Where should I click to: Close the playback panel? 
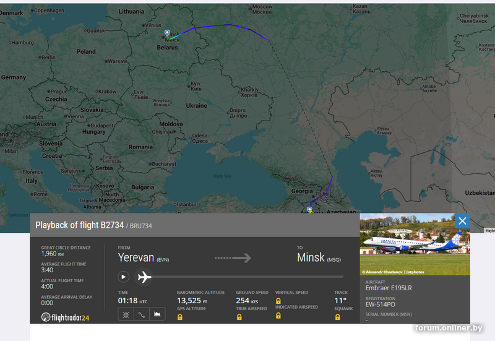tap(462, 221)
